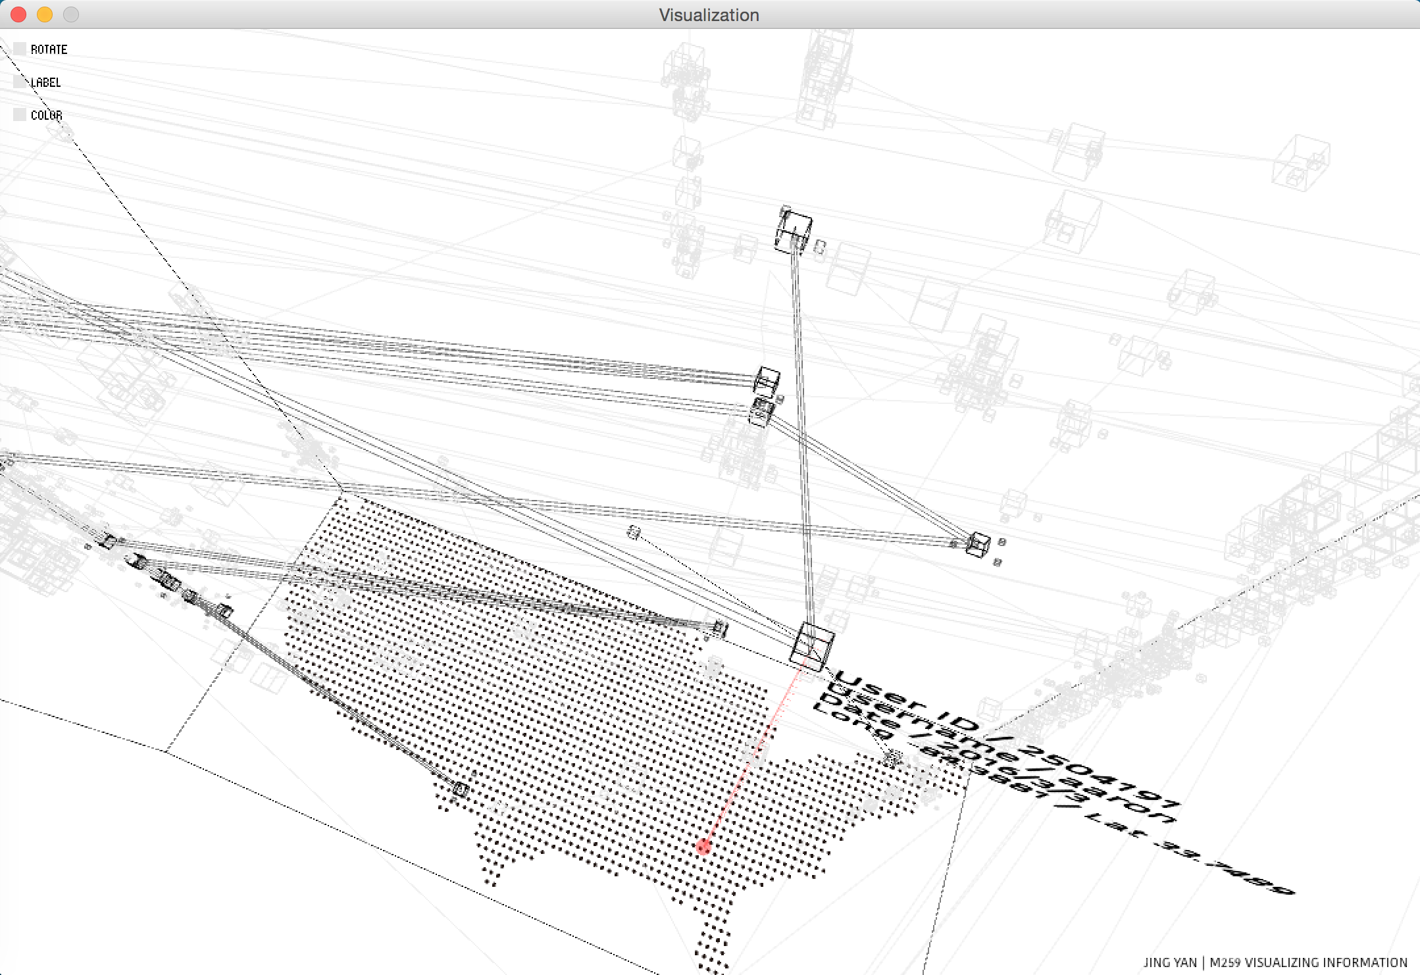Check the COLOR option box
The width and height of the screenshot is (1420, 975).
point(20,115)
